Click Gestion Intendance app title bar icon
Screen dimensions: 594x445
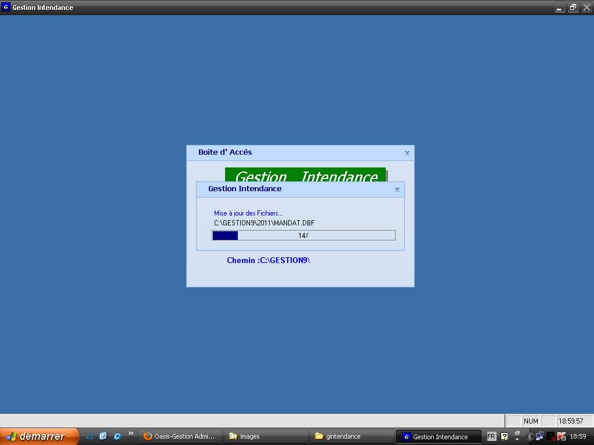pos(6,7)
